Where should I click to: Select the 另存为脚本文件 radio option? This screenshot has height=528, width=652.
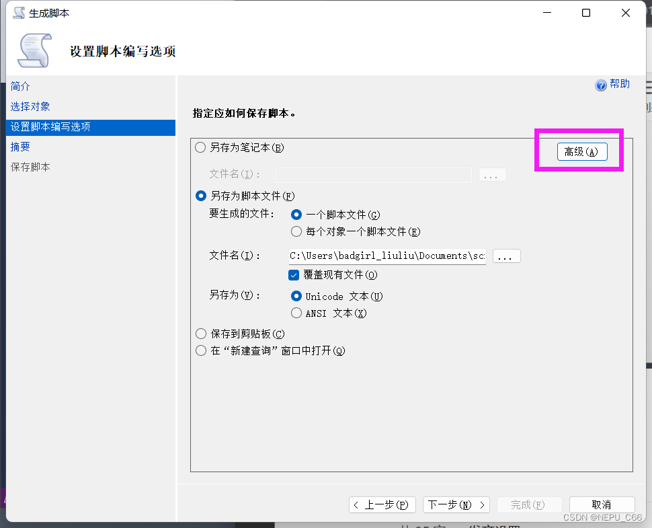(200, 196)
